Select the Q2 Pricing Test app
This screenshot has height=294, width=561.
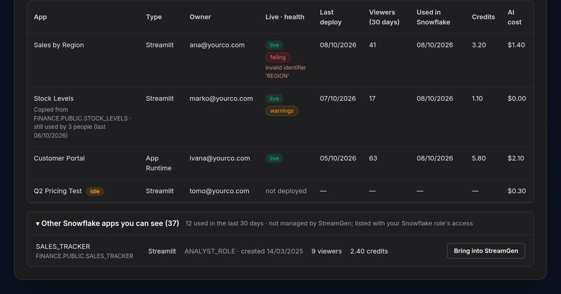click(x=58, y=191)
